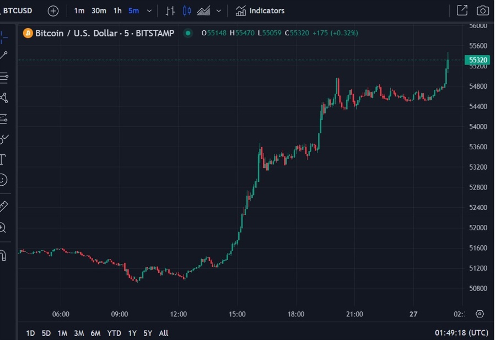Select the crosshair cursor tool
The image size is (496, 340).
click(3, 37)
